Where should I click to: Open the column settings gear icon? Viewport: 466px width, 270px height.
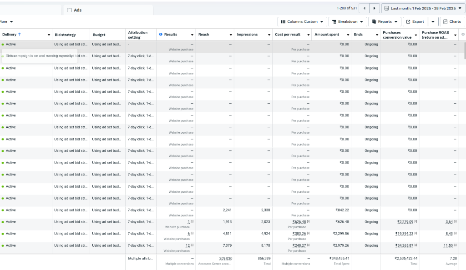(463, 34)
